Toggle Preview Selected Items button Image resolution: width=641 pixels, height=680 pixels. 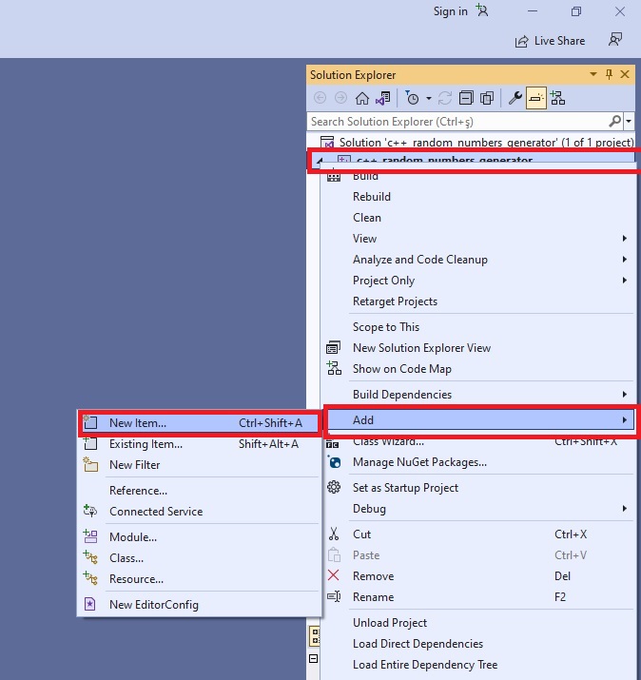click(536, 99)
